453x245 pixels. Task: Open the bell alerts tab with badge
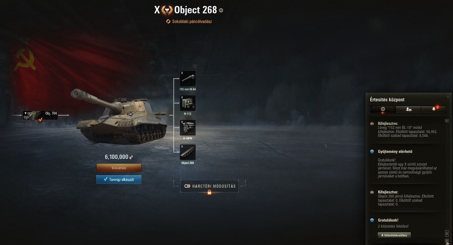434,109
